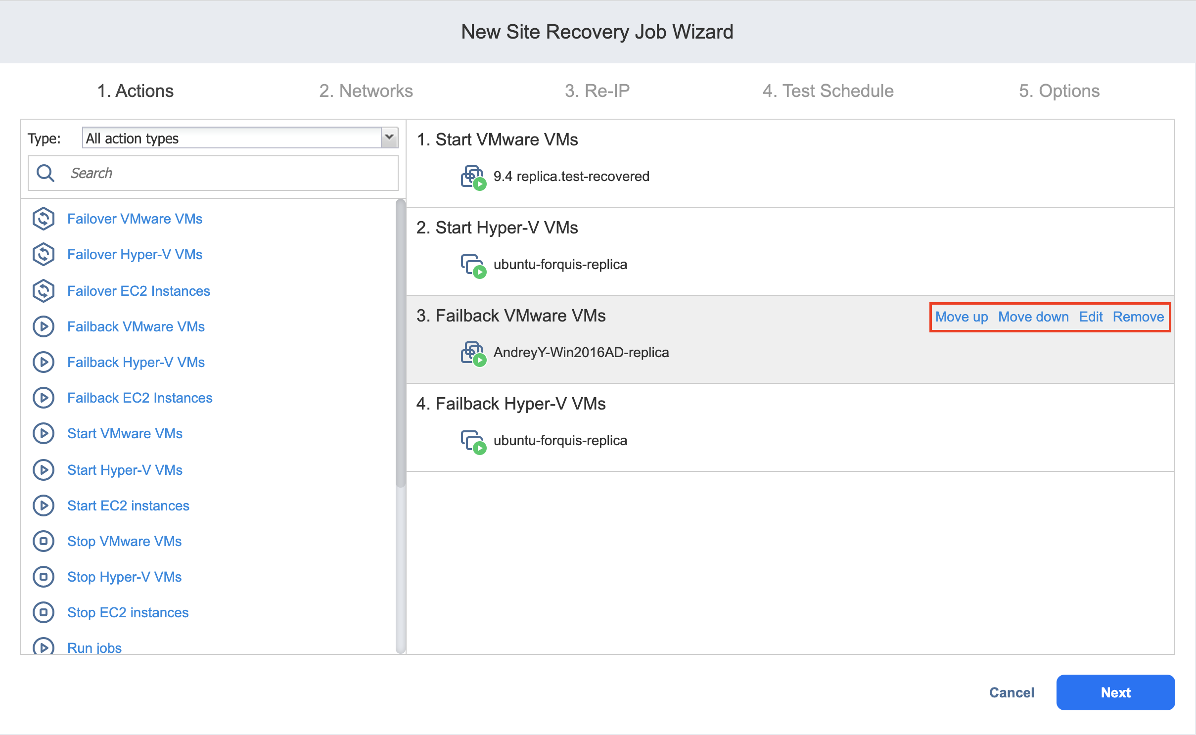Switch to the Networks step
This screenshot has height=735, width=1196.
coord(366,91)
